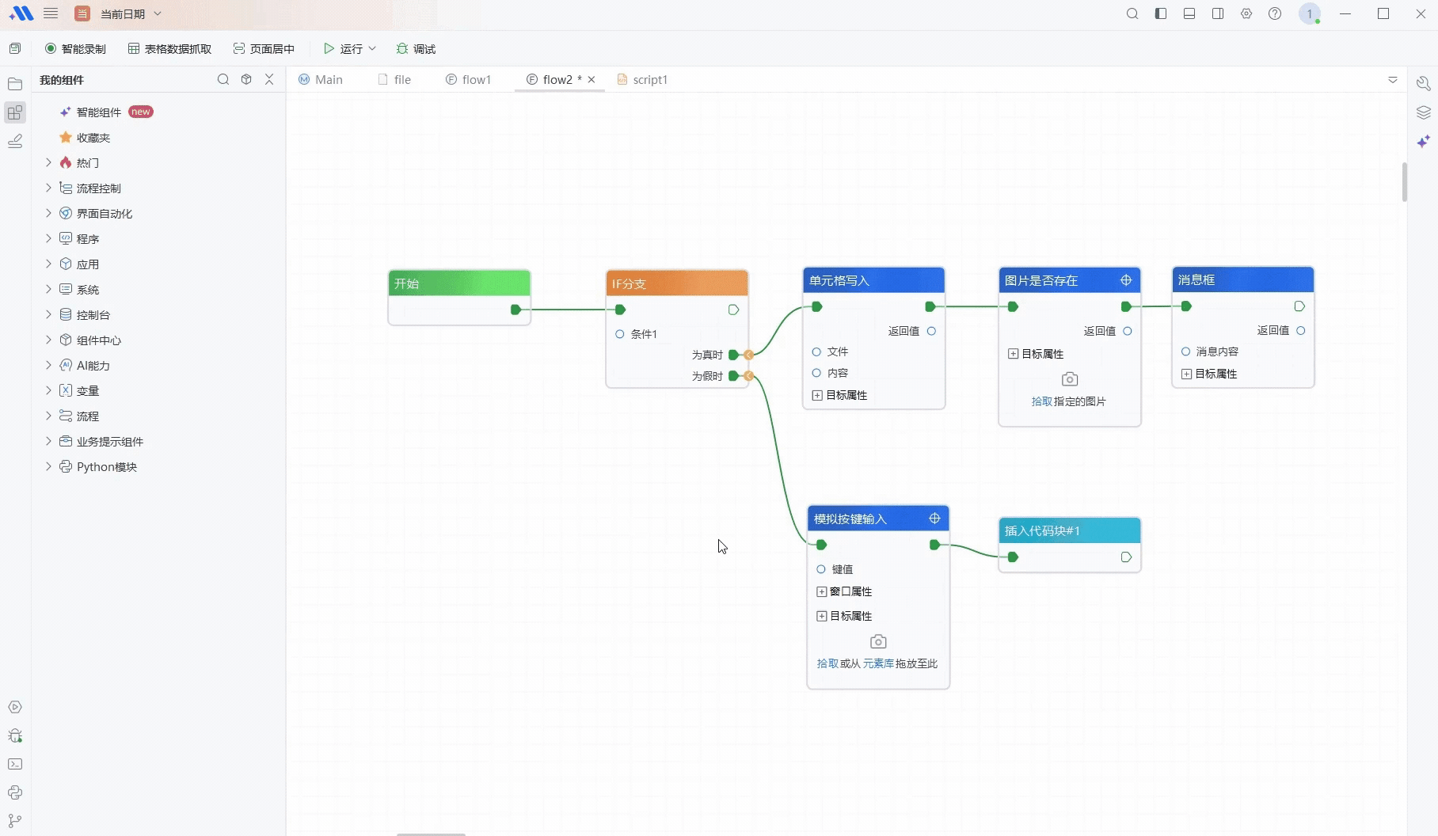The image size is (1438, 836).
Task: Click camera icon in 模拟按键输入 node
Action: (878, 641)
